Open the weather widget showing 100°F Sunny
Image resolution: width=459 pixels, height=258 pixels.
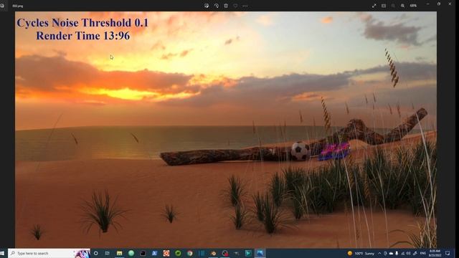[x=361, y=253]
